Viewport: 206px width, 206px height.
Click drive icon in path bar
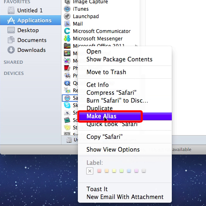(x=69, y=140)
